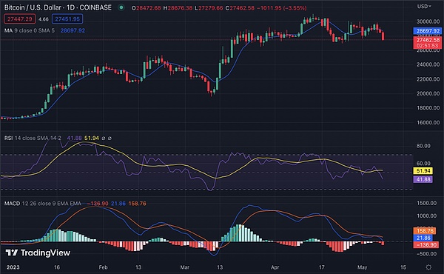Click the MA 9 close 0 SMA 5 legend
Image resolution: width=444 pixels, height=274 pixels.
click(30, 30)
